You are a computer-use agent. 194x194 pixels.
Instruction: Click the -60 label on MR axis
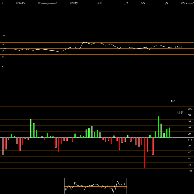coord(189,159)
